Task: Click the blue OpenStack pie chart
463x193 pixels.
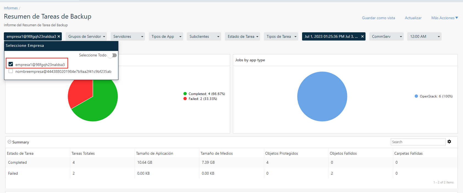Action: (x=322, y=96)
